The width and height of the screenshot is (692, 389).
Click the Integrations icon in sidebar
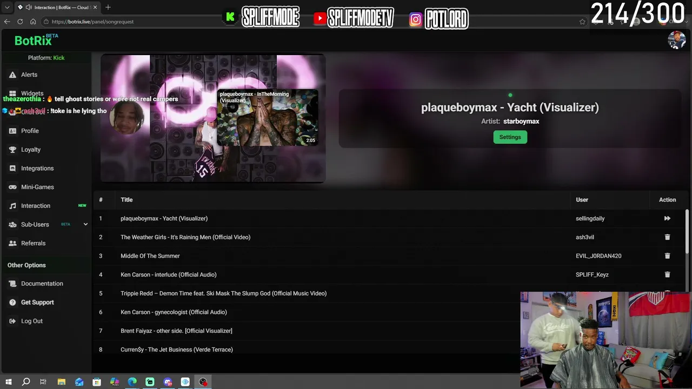tap(12, 169)
